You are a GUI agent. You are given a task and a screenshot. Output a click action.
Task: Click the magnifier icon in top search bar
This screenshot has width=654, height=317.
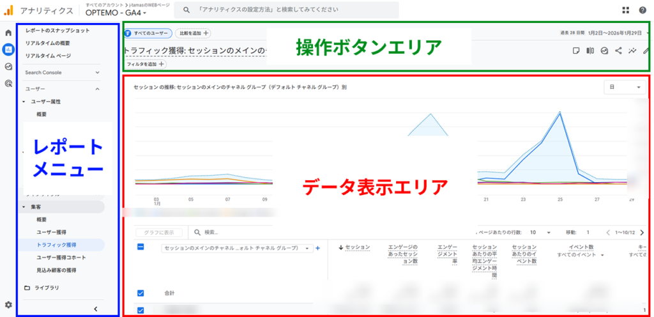[x=186, y=9]
